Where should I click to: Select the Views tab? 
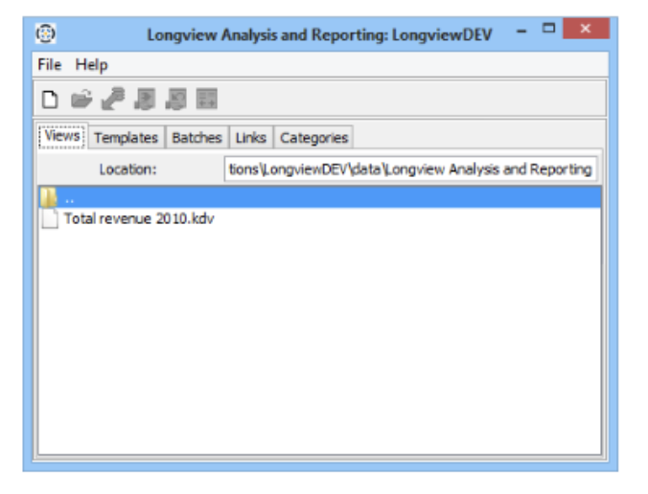(x=62, y=137)
